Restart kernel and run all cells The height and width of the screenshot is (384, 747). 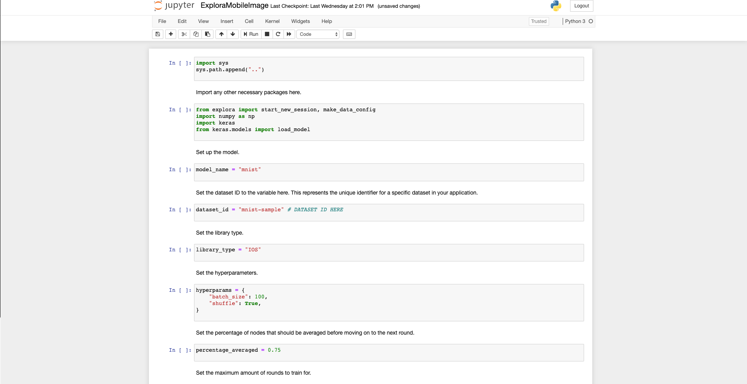(289, 34)
